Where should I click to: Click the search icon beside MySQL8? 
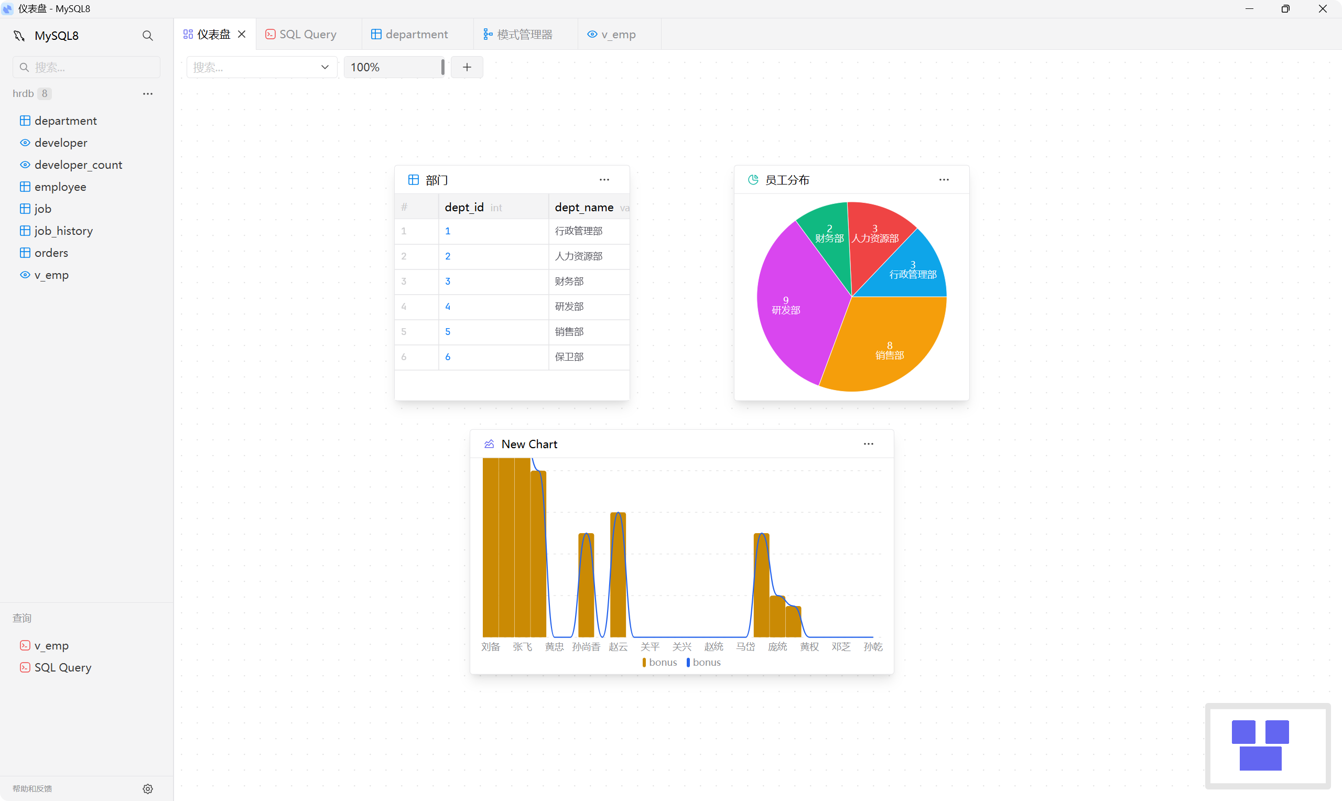pos(147,36)
